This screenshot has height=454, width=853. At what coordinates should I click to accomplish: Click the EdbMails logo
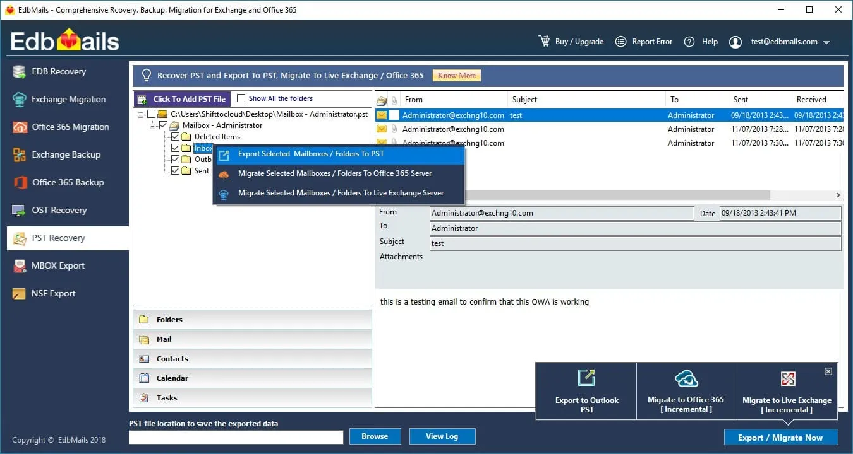[65, 41]
